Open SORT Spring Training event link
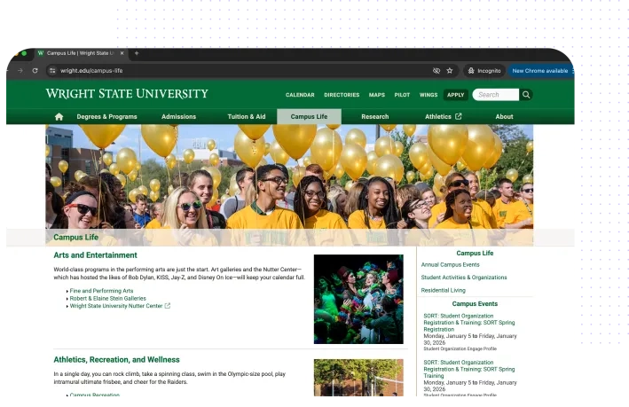 click(x=469, y=369)
